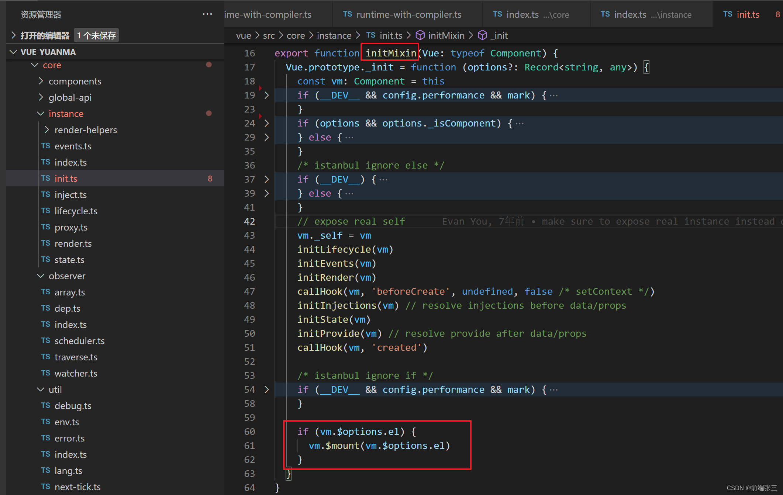Unfold code block at line 19

coord(267,95)
